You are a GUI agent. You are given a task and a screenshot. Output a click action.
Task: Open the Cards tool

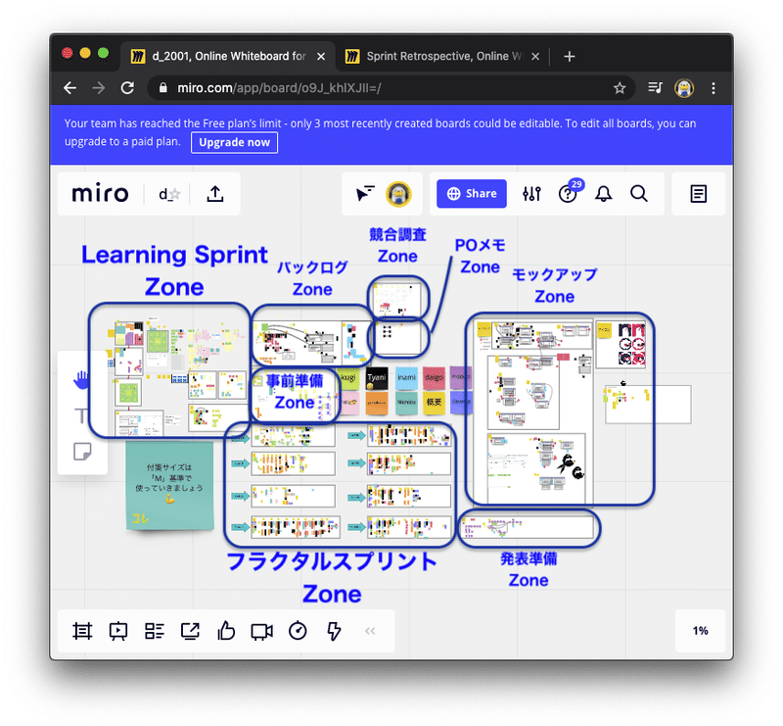pyautogui.click(x=155, y=631)
